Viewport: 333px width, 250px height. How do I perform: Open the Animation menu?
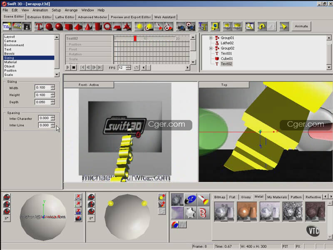(x=40, y=10)
